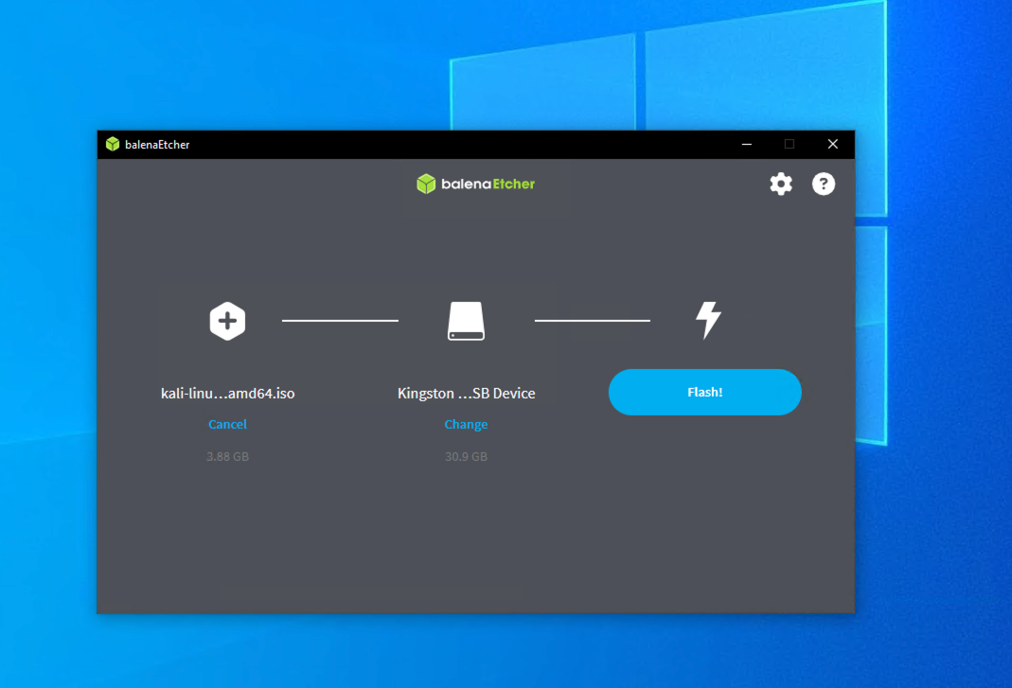The image size is (1012, 688).
Task: Open the help question mark icon
Action: [824, 184]
